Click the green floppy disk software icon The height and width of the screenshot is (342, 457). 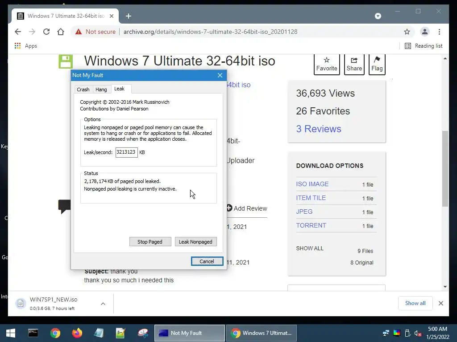[x=66, y=61]
